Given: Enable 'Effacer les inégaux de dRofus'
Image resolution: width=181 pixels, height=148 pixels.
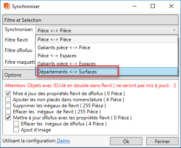Looking at the screenshot, I should [x=16, y=124].
